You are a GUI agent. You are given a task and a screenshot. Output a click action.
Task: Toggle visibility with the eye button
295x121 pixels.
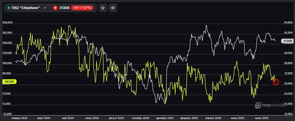[x=113, y=8]
